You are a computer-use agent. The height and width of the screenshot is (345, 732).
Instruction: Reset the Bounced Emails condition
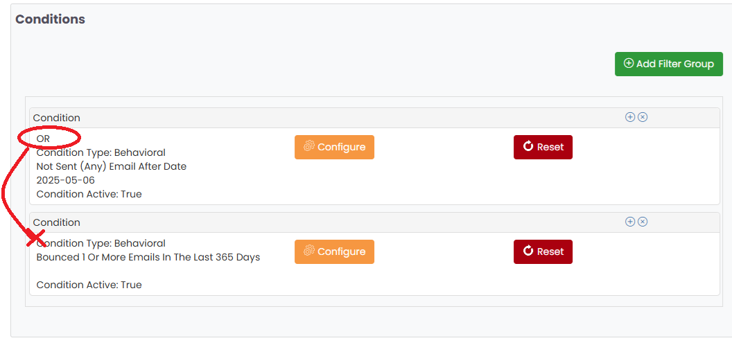pyautogui.click(x=543, y=251)
